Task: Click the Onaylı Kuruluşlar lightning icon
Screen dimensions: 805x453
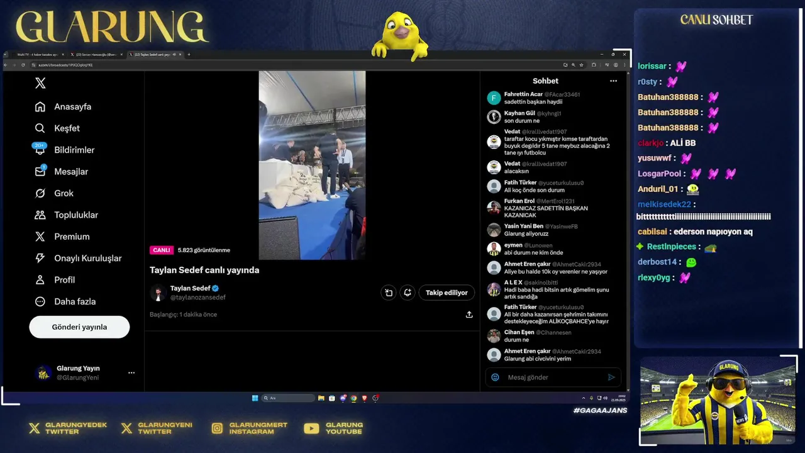Action: coord(40,258)
